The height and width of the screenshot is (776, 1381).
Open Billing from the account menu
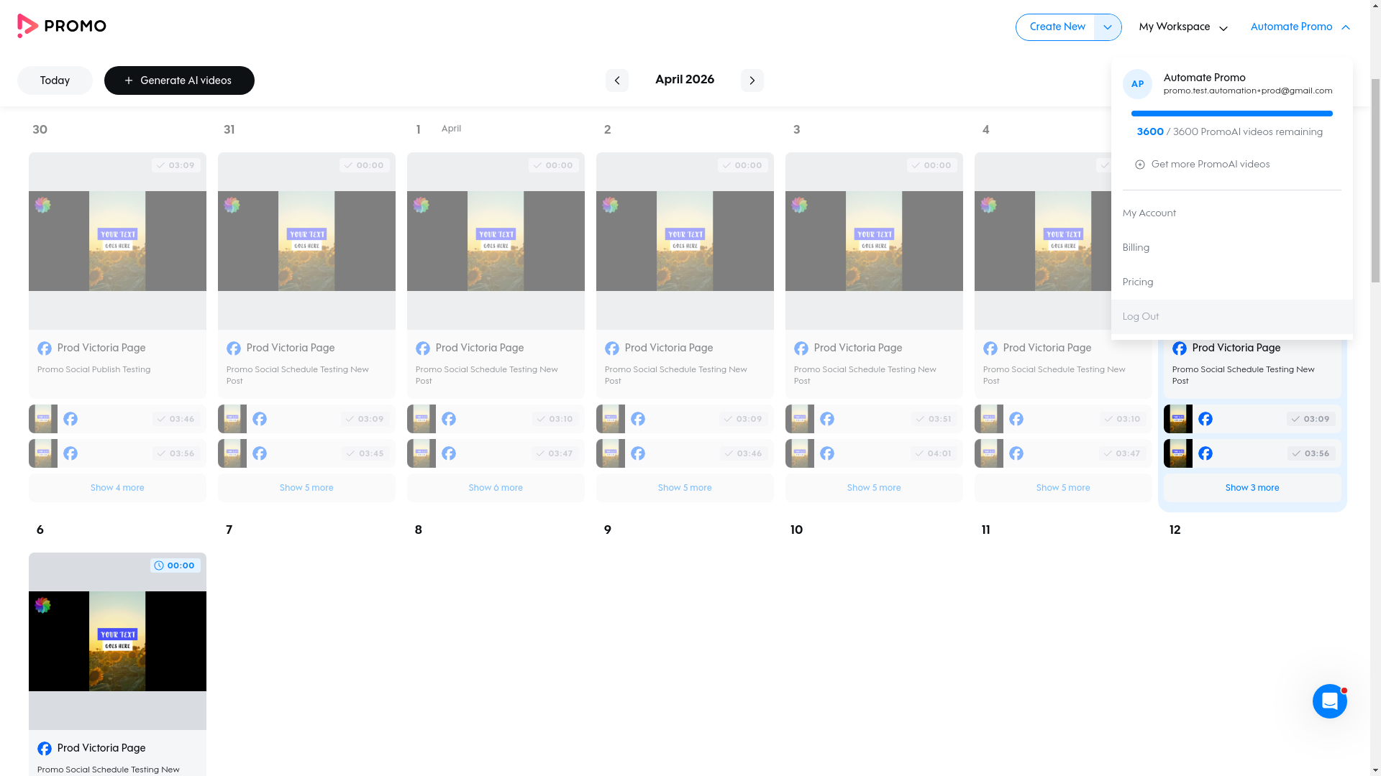[1136, 247]
